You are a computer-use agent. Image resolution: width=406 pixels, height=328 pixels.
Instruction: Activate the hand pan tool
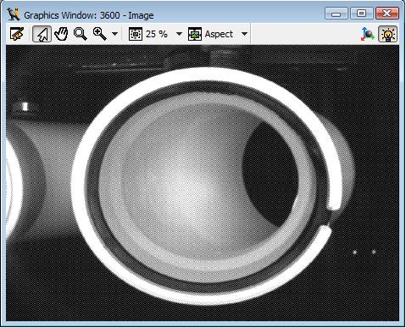(61, 34)
